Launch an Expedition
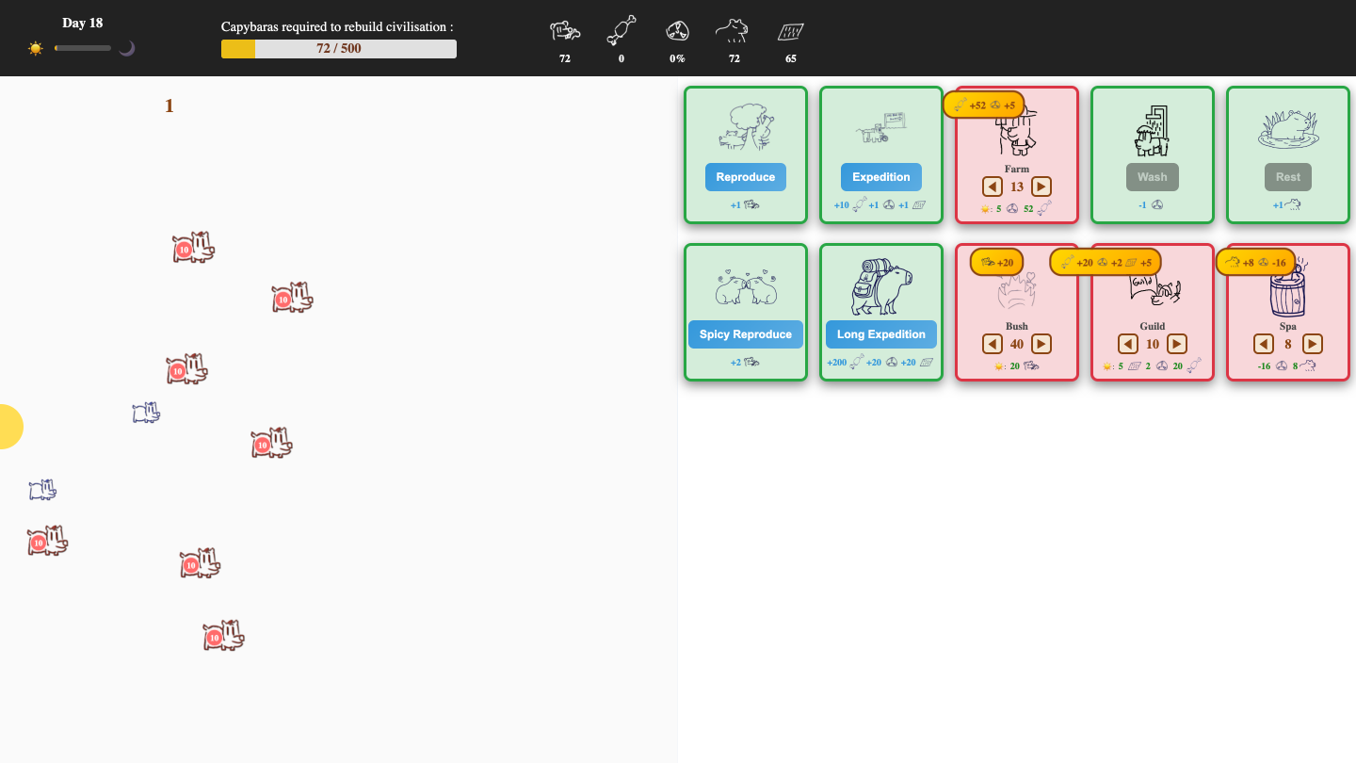Viewport: 1356px width, 763px height. 880,177
